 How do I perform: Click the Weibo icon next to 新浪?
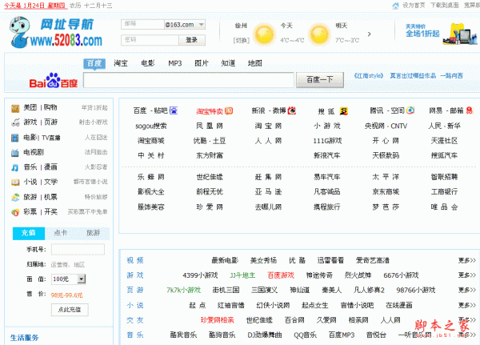click(292, 110)
